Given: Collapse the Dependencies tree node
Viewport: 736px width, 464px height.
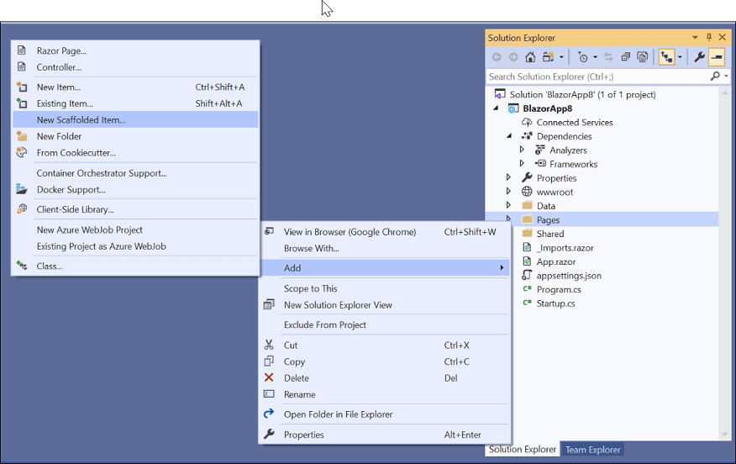Looking at the screenshot, I should [x=508, y=136].
